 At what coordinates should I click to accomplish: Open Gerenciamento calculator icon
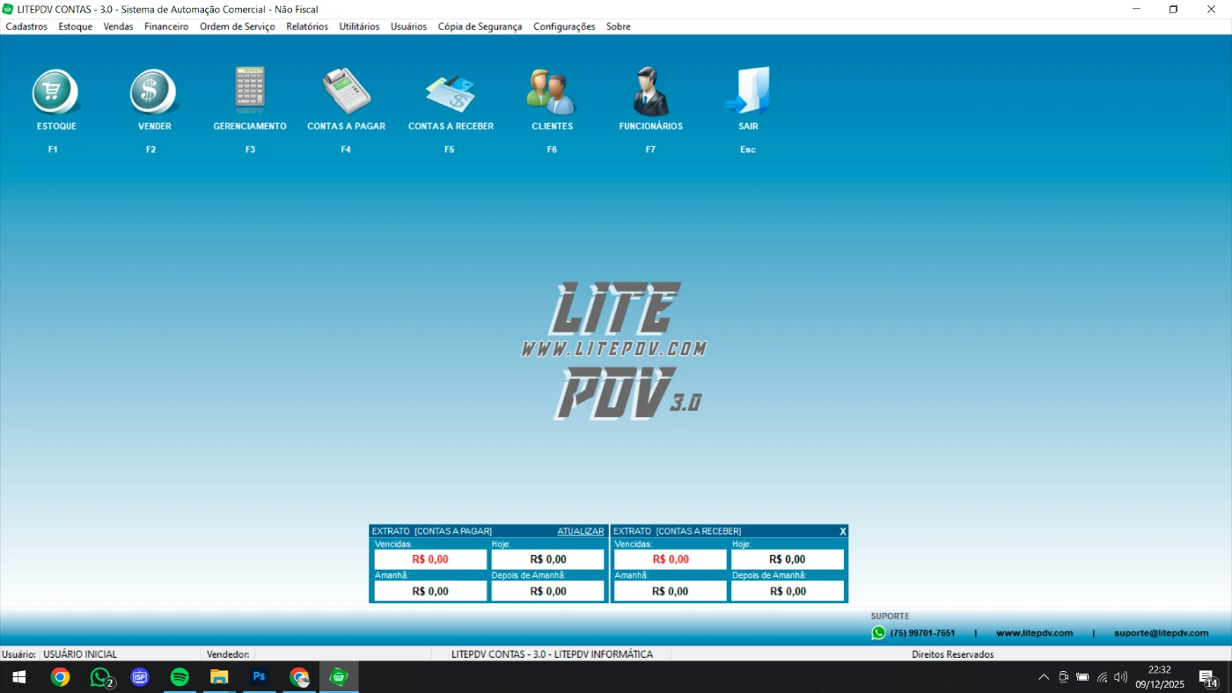[x=250, y=90]
